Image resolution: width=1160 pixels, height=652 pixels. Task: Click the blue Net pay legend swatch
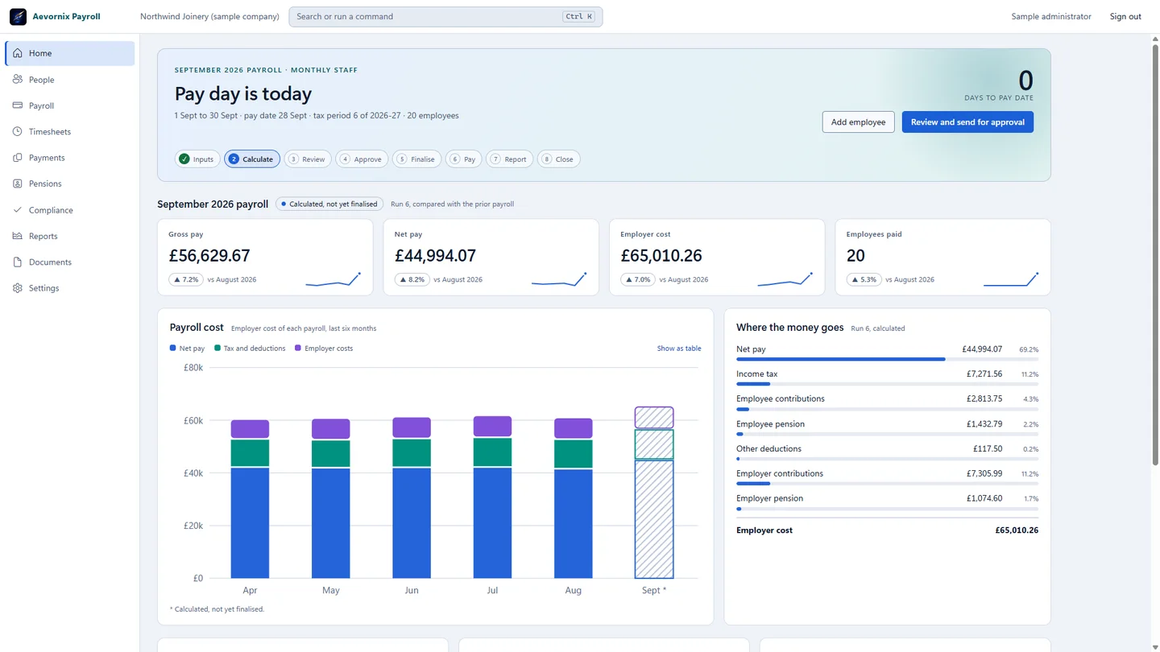click(x=172, y=349)
